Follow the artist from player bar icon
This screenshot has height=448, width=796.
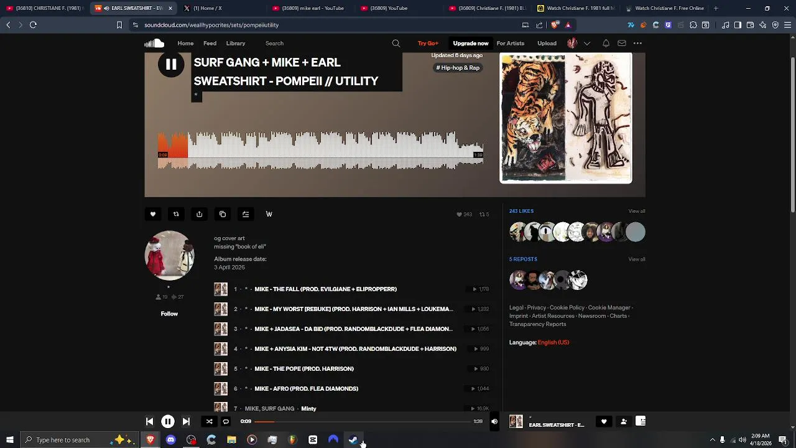click(623, 421)
